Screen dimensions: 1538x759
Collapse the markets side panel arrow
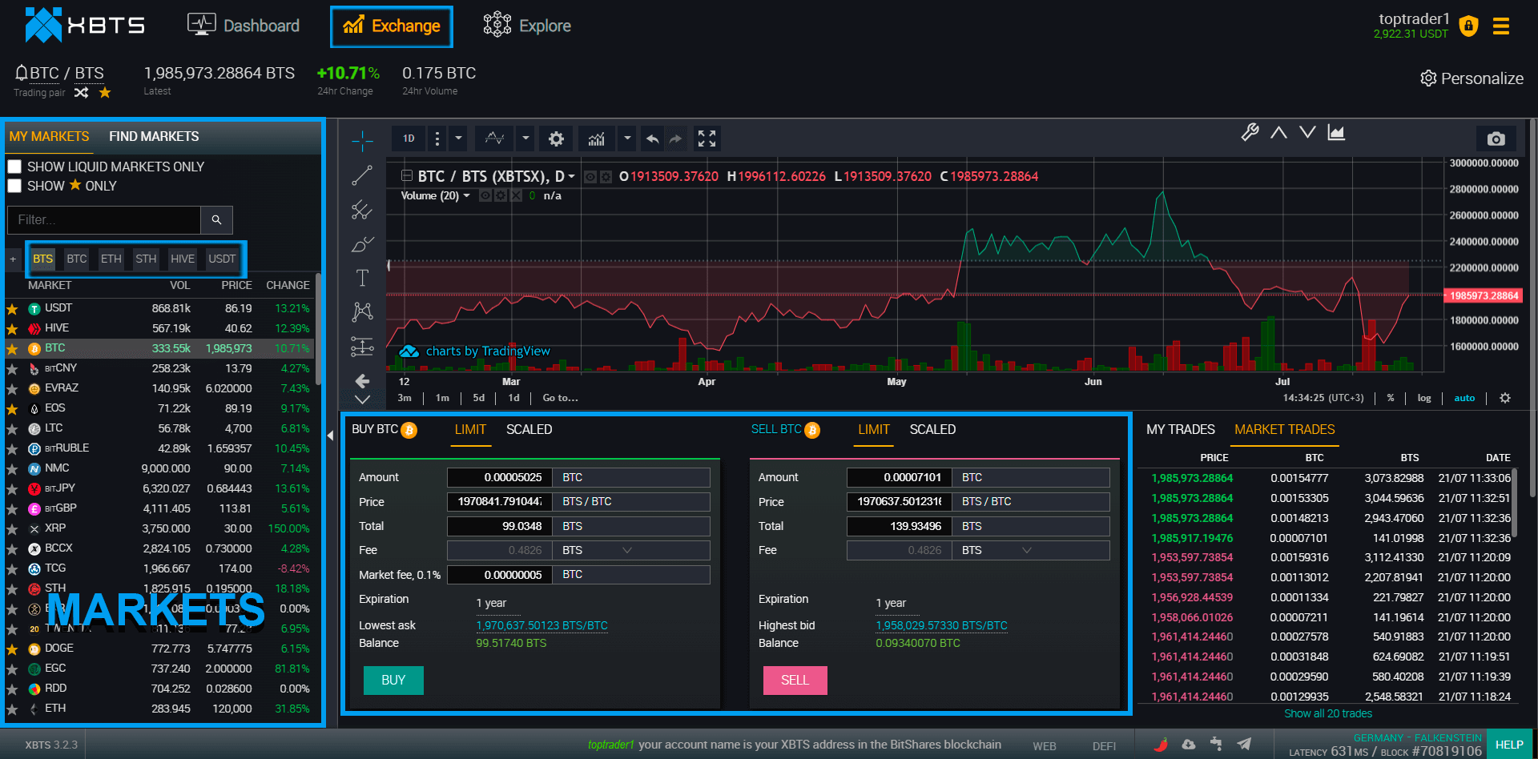click(330, 436)
